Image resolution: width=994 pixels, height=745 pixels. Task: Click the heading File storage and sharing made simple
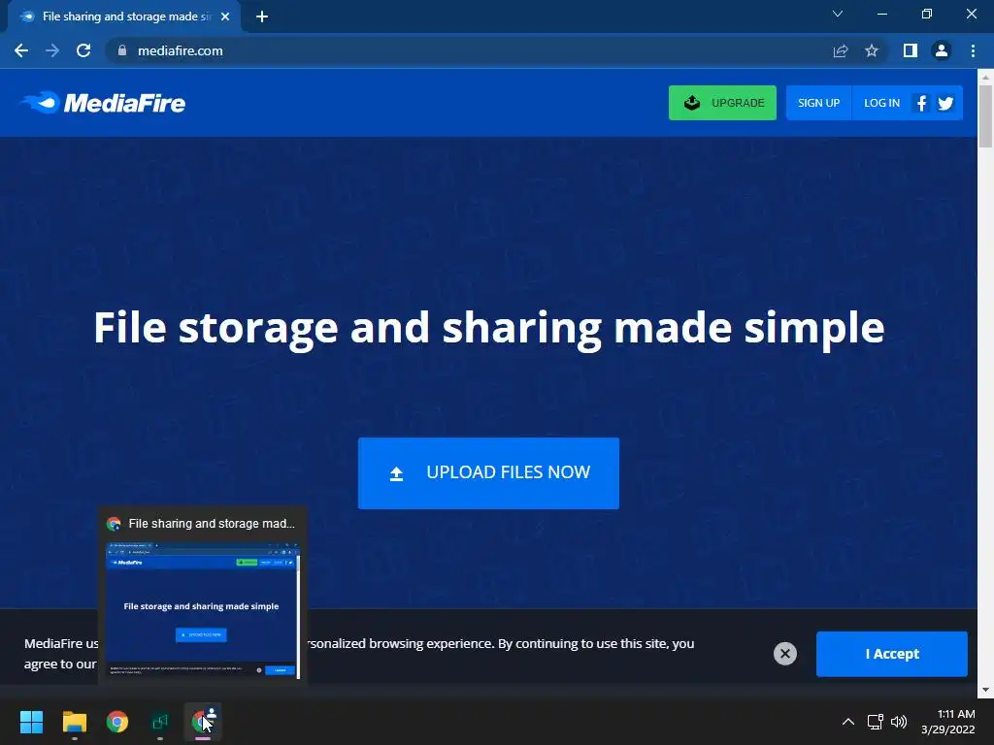[489, 328]
